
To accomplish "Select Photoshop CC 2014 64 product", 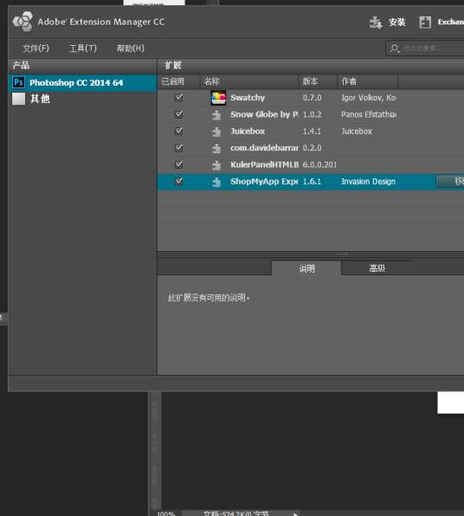I will [82, 82].
